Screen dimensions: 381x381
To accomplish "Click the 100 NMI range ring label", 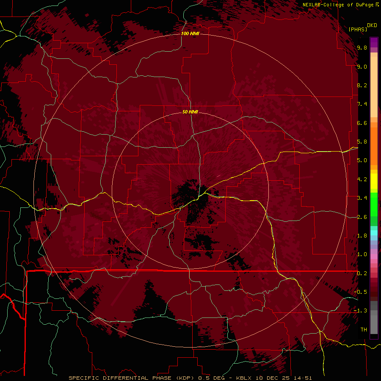I will pyautogui.click(x=190, y=33).
